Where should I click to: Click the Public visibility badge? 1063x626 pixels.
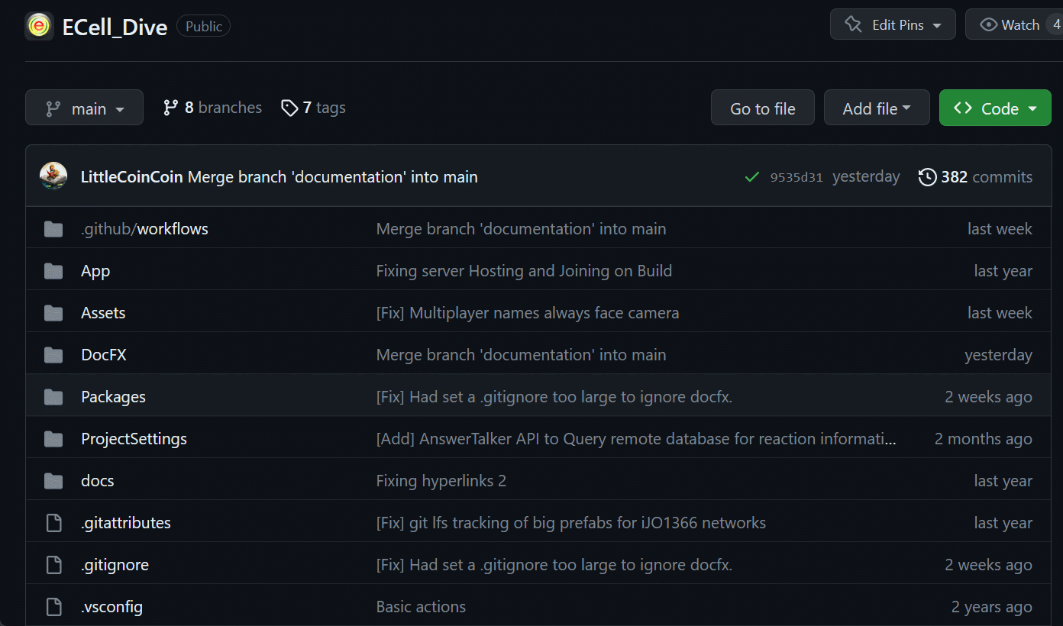[x=203, y=25]
